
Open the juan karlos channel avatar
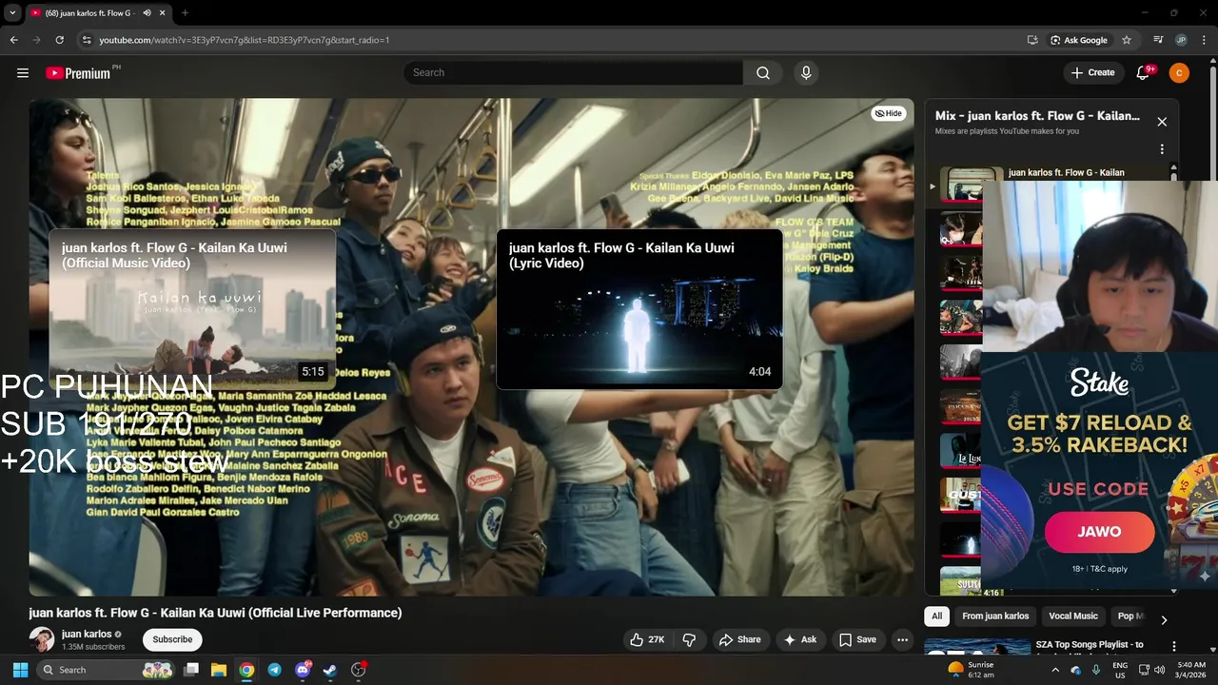(x=41, y=639)
